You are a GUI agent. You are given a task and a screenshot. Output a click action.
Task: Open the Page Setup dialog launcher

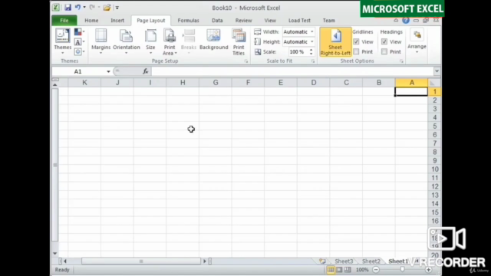point(246,61)
